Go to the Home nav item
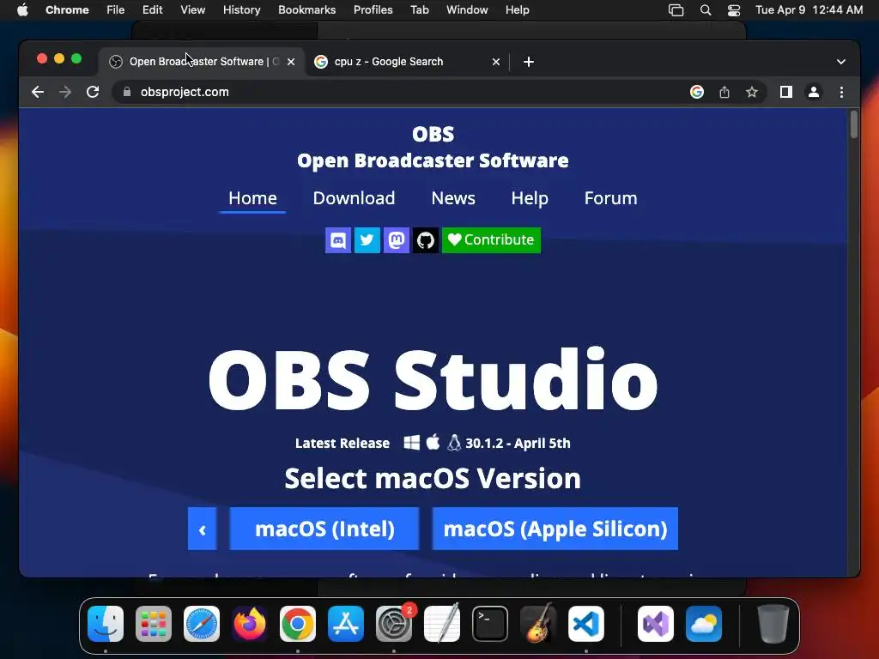879x659 pixels. [x=252, y=198]
